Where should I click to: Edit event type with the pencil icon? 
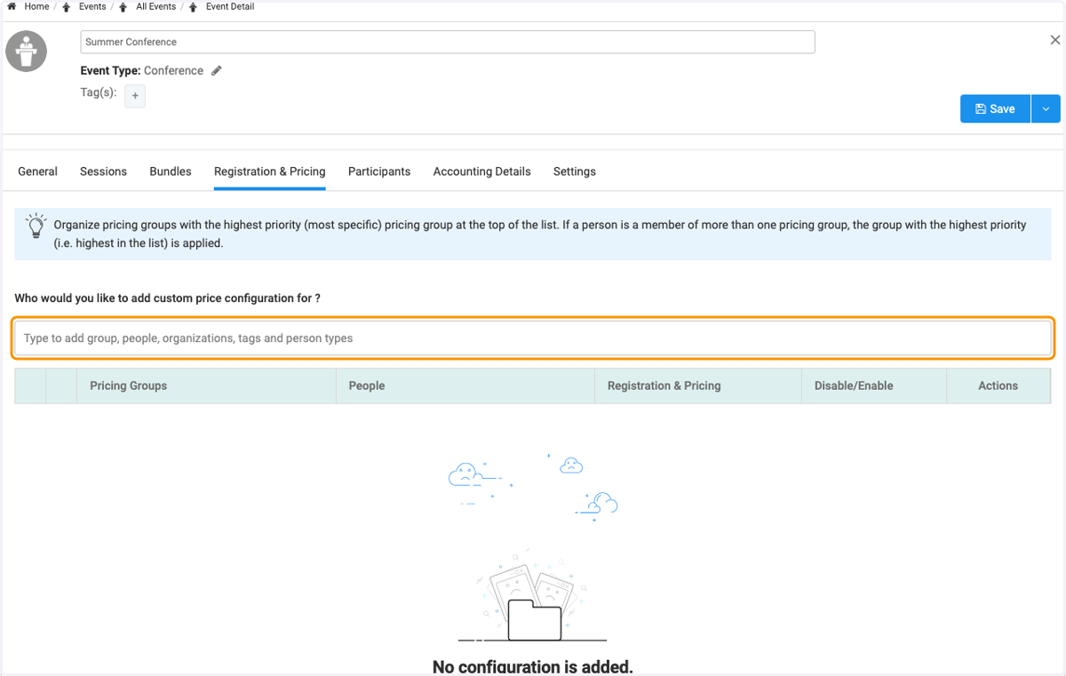click(216, 71)
